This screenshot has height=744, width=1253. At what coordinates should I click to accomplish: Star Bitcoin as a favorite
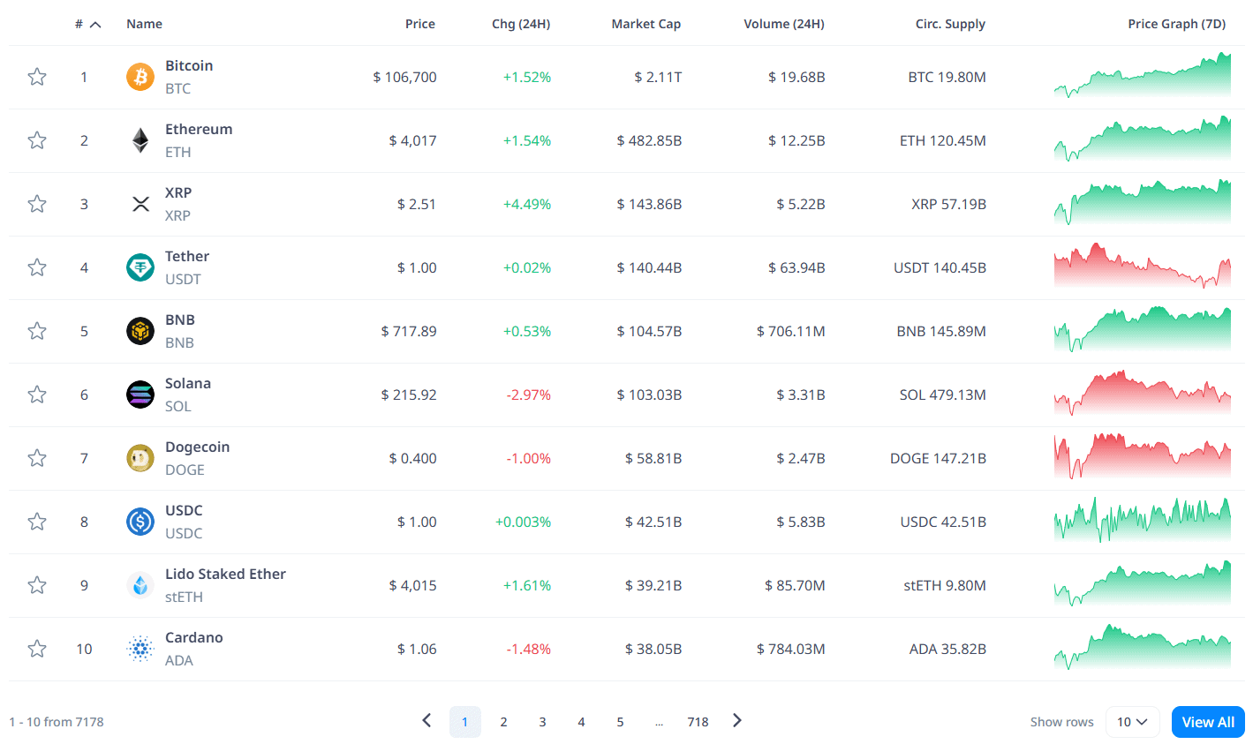pos(37,77)
